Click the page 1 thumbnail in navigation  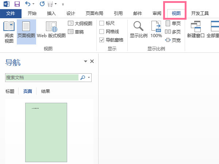pos(46,132)
